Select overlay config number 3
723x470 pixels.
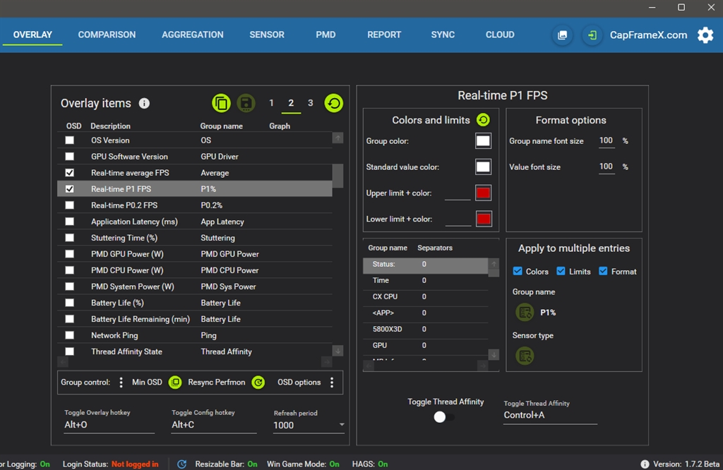point(310,103)
